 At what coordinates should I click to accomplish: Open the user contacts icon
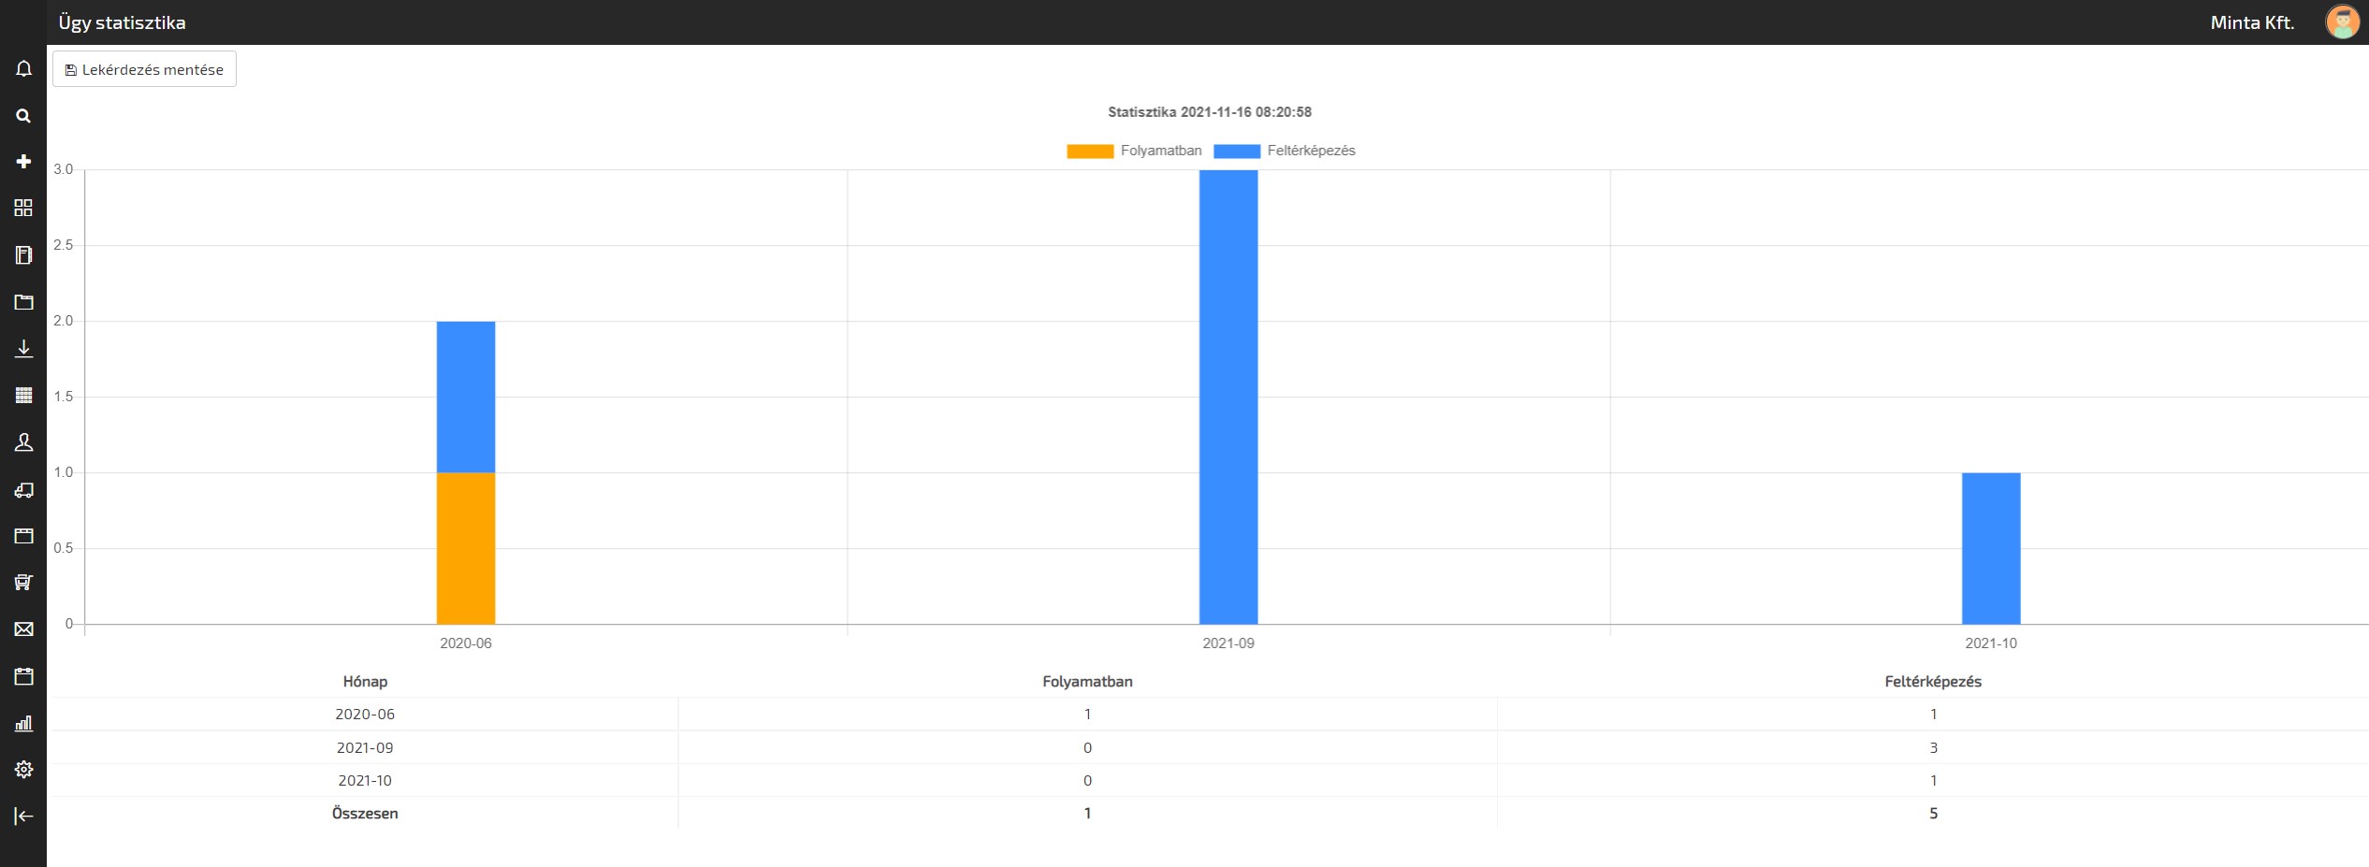[x=23, y=442]
